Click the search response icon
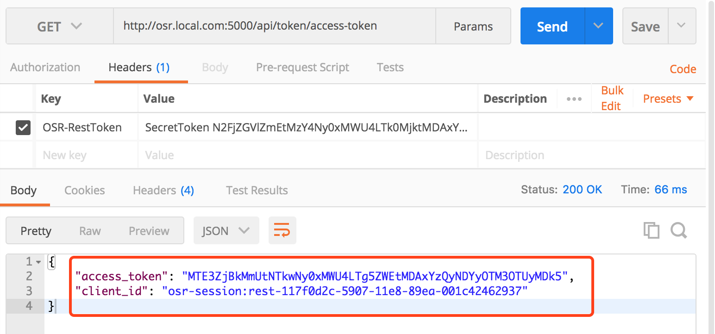 tap(679, 230)
